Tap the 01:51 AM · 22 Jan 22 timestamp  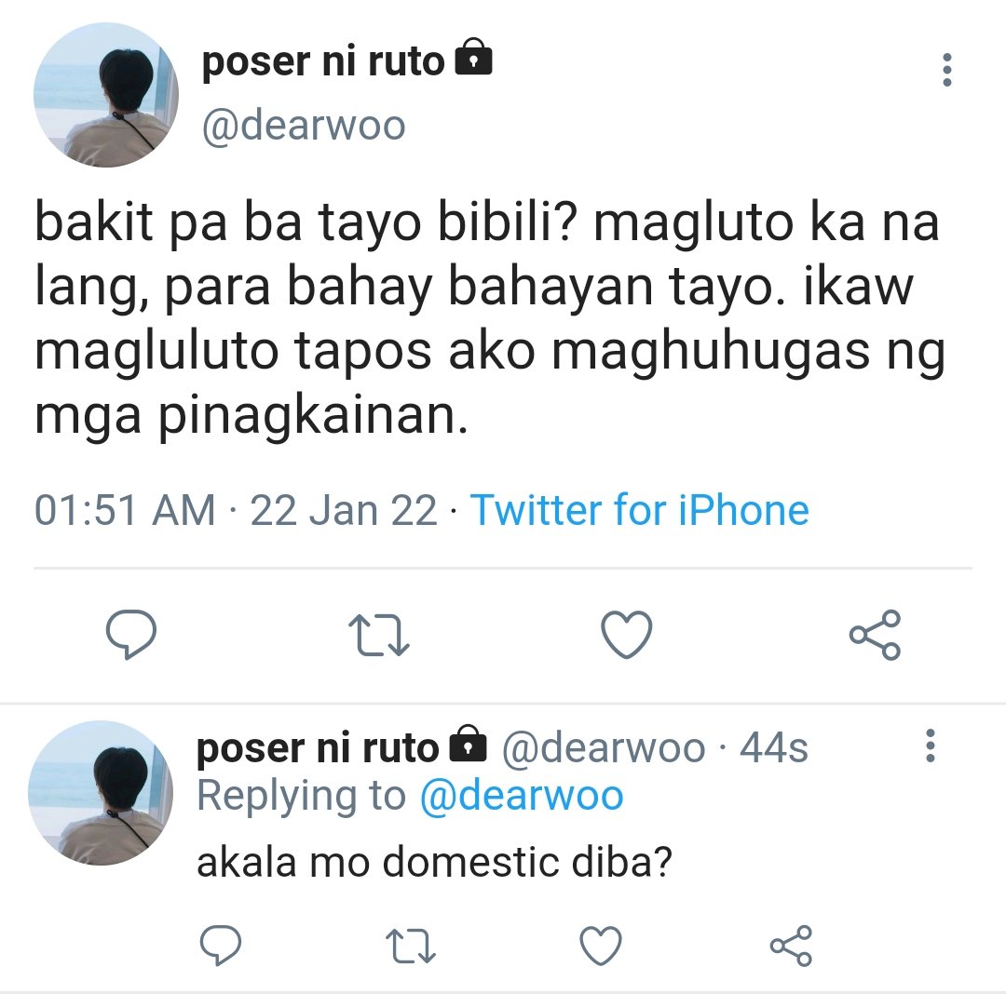tap(236, 510)
